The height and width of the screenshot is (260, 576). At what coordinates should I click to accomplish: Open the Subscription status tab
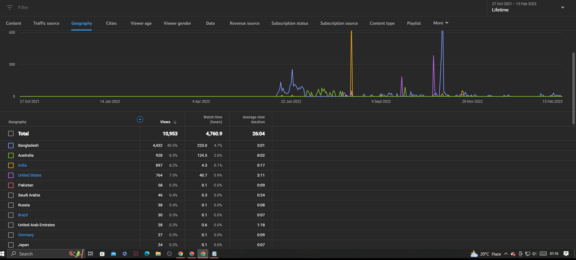click(290, 23)
